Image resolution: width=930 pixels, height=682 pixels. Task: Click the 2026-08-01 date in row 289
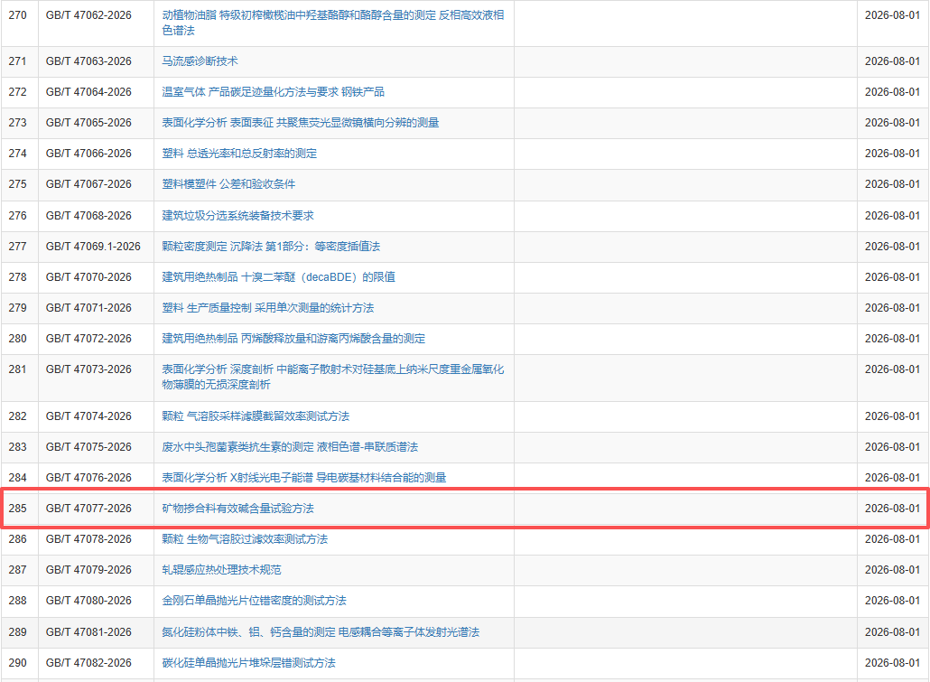click(x=892, y=631)
